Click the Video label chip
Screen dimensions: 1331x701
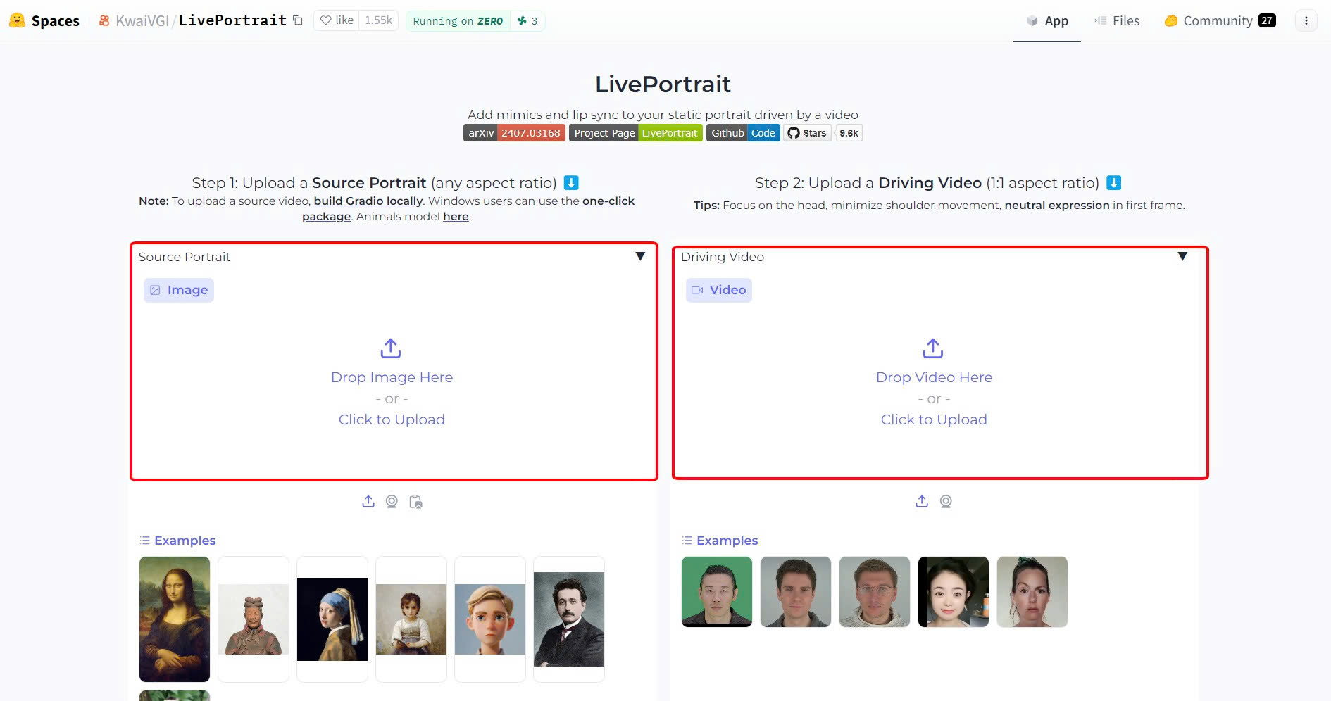click(x=719, y=290)
